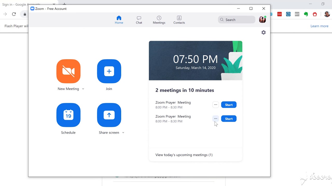Start a New Meeting with the orange camera icon
The width and height of the screenshot is (332, 186).
pyautogui.click(x=68, y=71)
